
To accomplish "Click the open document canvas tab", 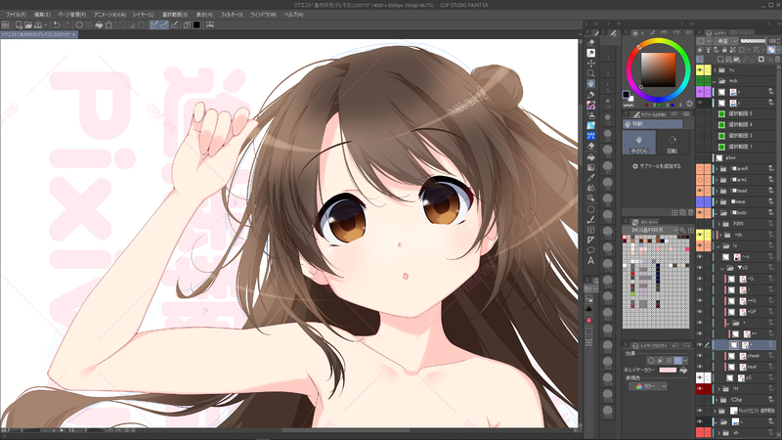I will click(38, 35).
